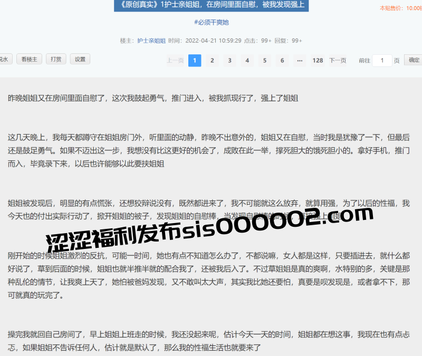Open the hashtag link below the title

pos(212,22)
